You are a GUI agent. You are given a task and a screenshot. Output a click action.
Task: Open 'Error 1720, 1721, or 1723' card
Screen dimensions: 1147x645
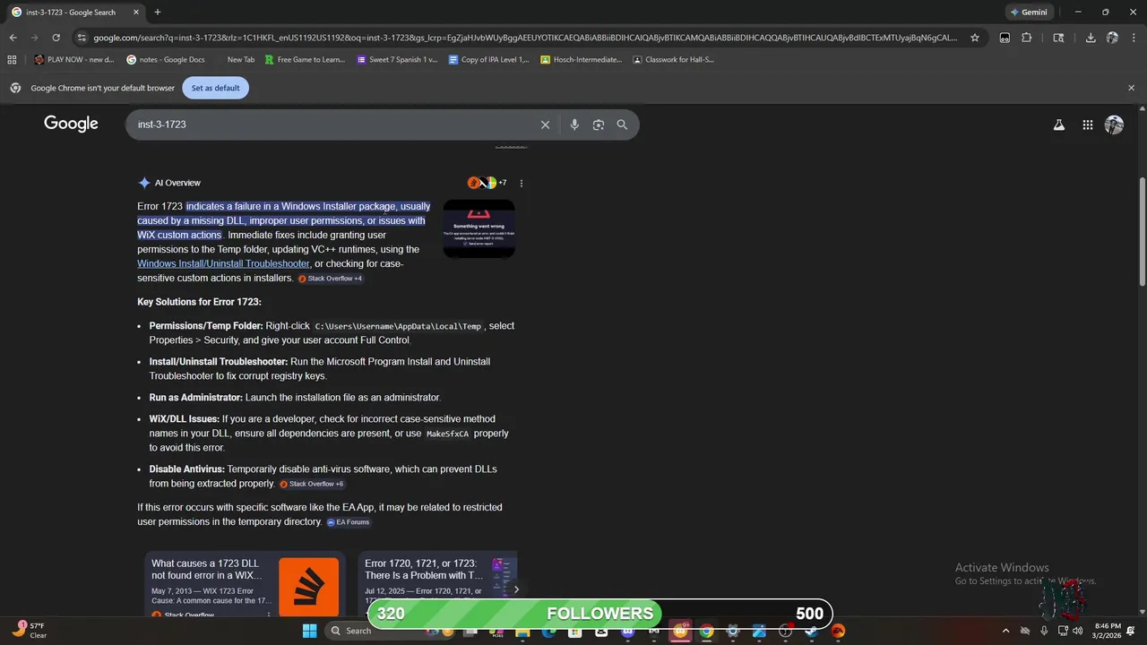(437, 583)
